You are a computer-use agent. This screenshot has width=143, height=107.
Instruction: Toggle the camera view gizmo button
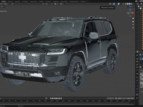pyautogui.click(x=133, y=25)
